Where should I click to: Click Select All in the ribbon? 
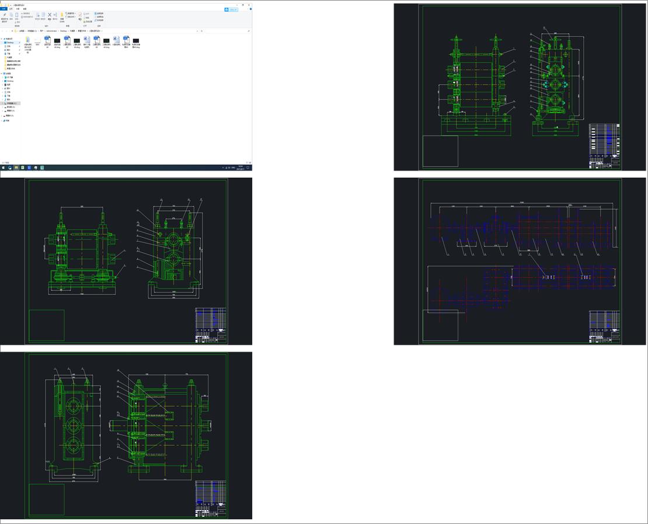pos(99,13)
